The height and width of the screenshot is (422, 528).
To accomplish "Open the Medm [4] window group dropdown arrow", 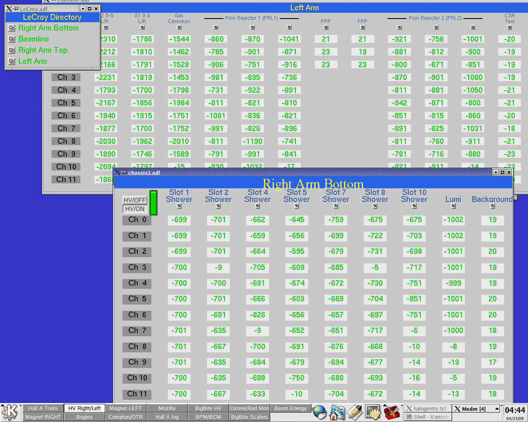I will point(497,409).
